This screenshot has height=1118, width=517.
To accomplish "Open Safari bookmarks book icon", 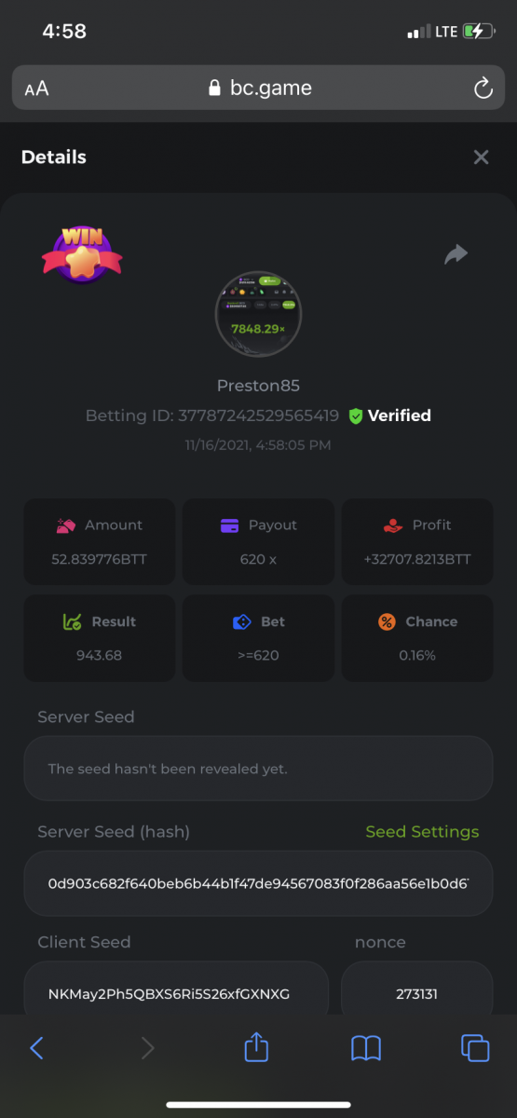I will coord(366,1048).
